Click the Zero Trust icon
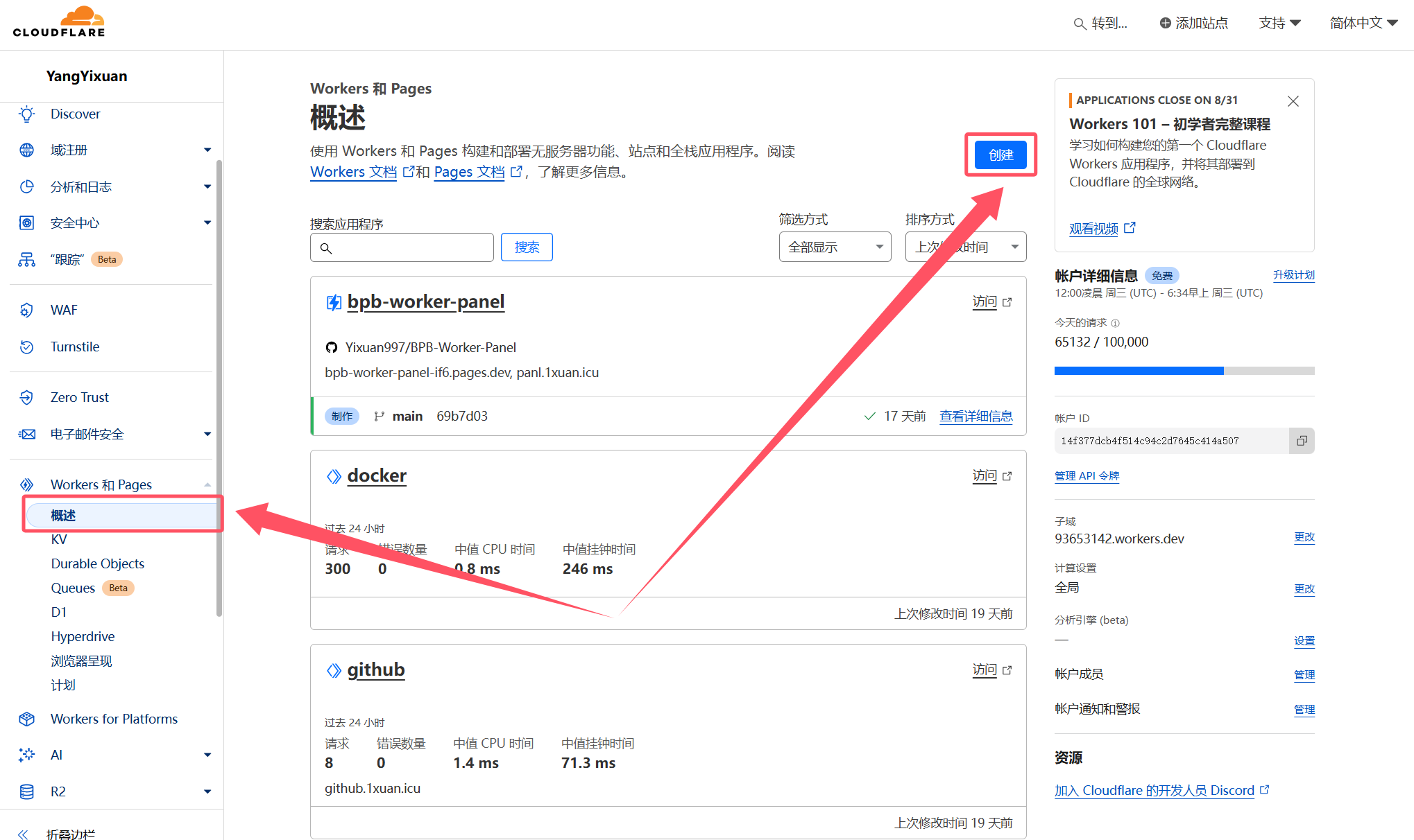1414x840 pixels. (x=26, y=397)
